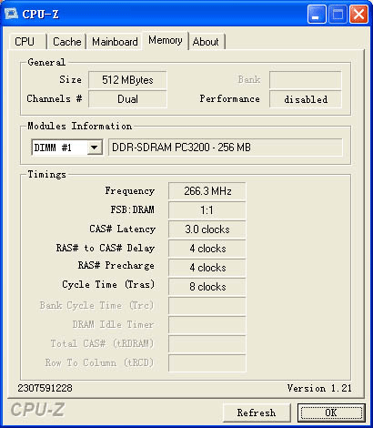Minimize the CPU-Z window

(x=317, y=14)
